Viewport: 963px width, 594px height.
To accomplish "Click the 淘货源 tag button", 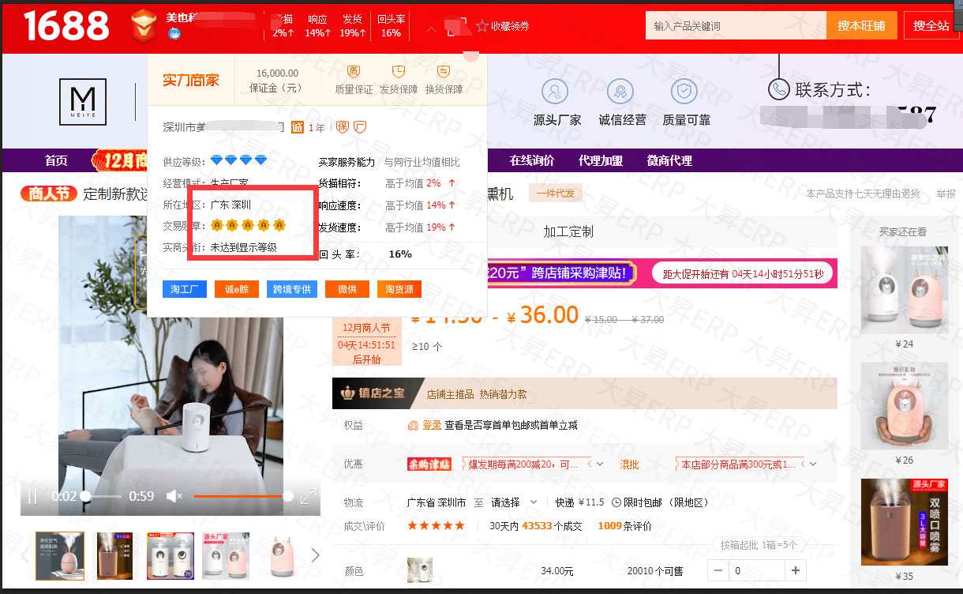I will tap(399, 289).
